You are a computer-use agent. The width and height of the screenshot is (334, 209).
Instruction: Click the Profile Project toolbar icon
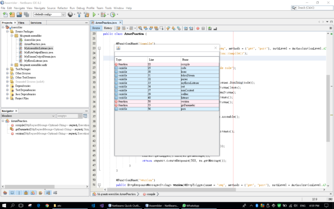[x=113, y=14]
